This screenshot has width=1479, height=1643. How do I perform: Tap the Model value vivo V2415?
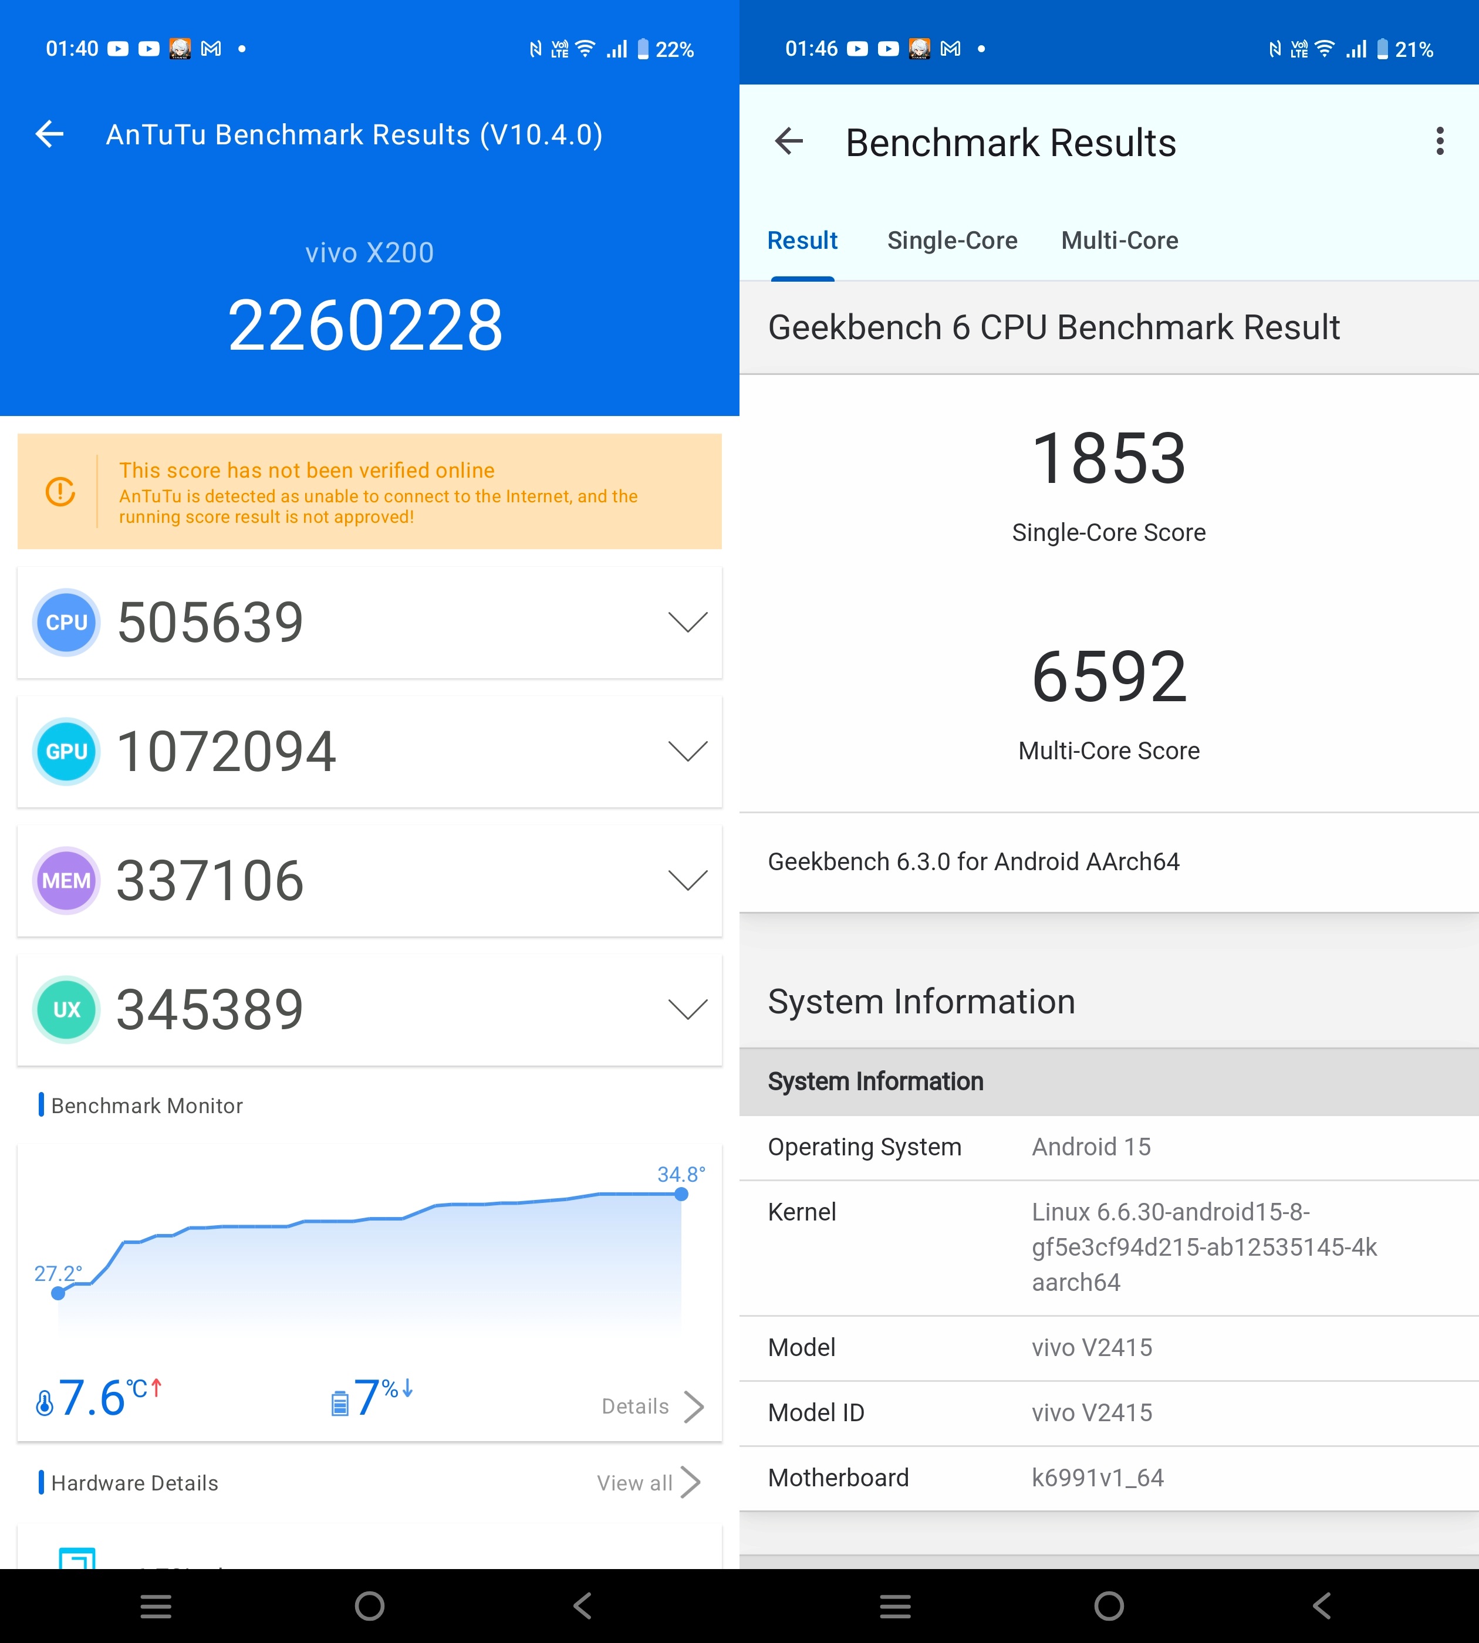tap(1092, 1347)
